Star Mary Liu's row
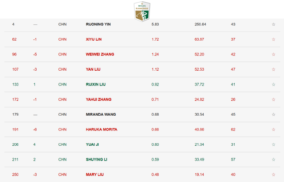This screenshot has height=182, width=284. tap(274, 175)
